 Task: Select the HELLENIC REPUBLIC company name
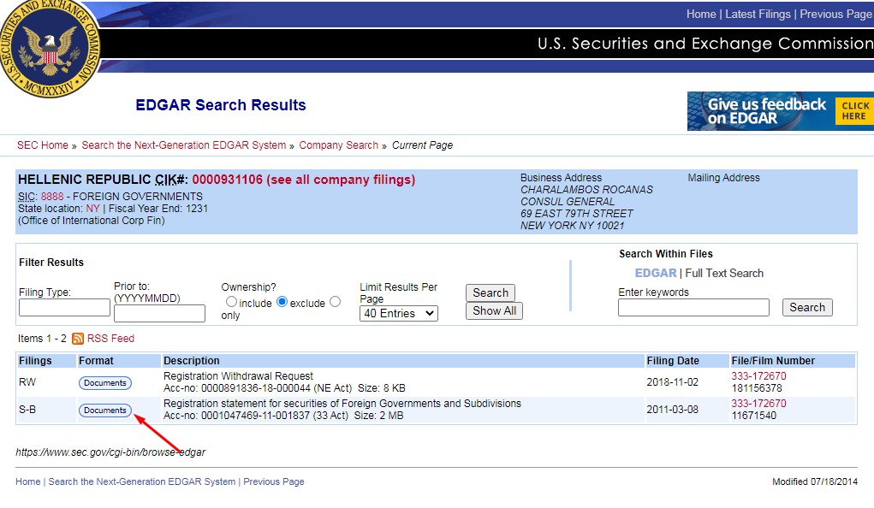pos(84,180)
